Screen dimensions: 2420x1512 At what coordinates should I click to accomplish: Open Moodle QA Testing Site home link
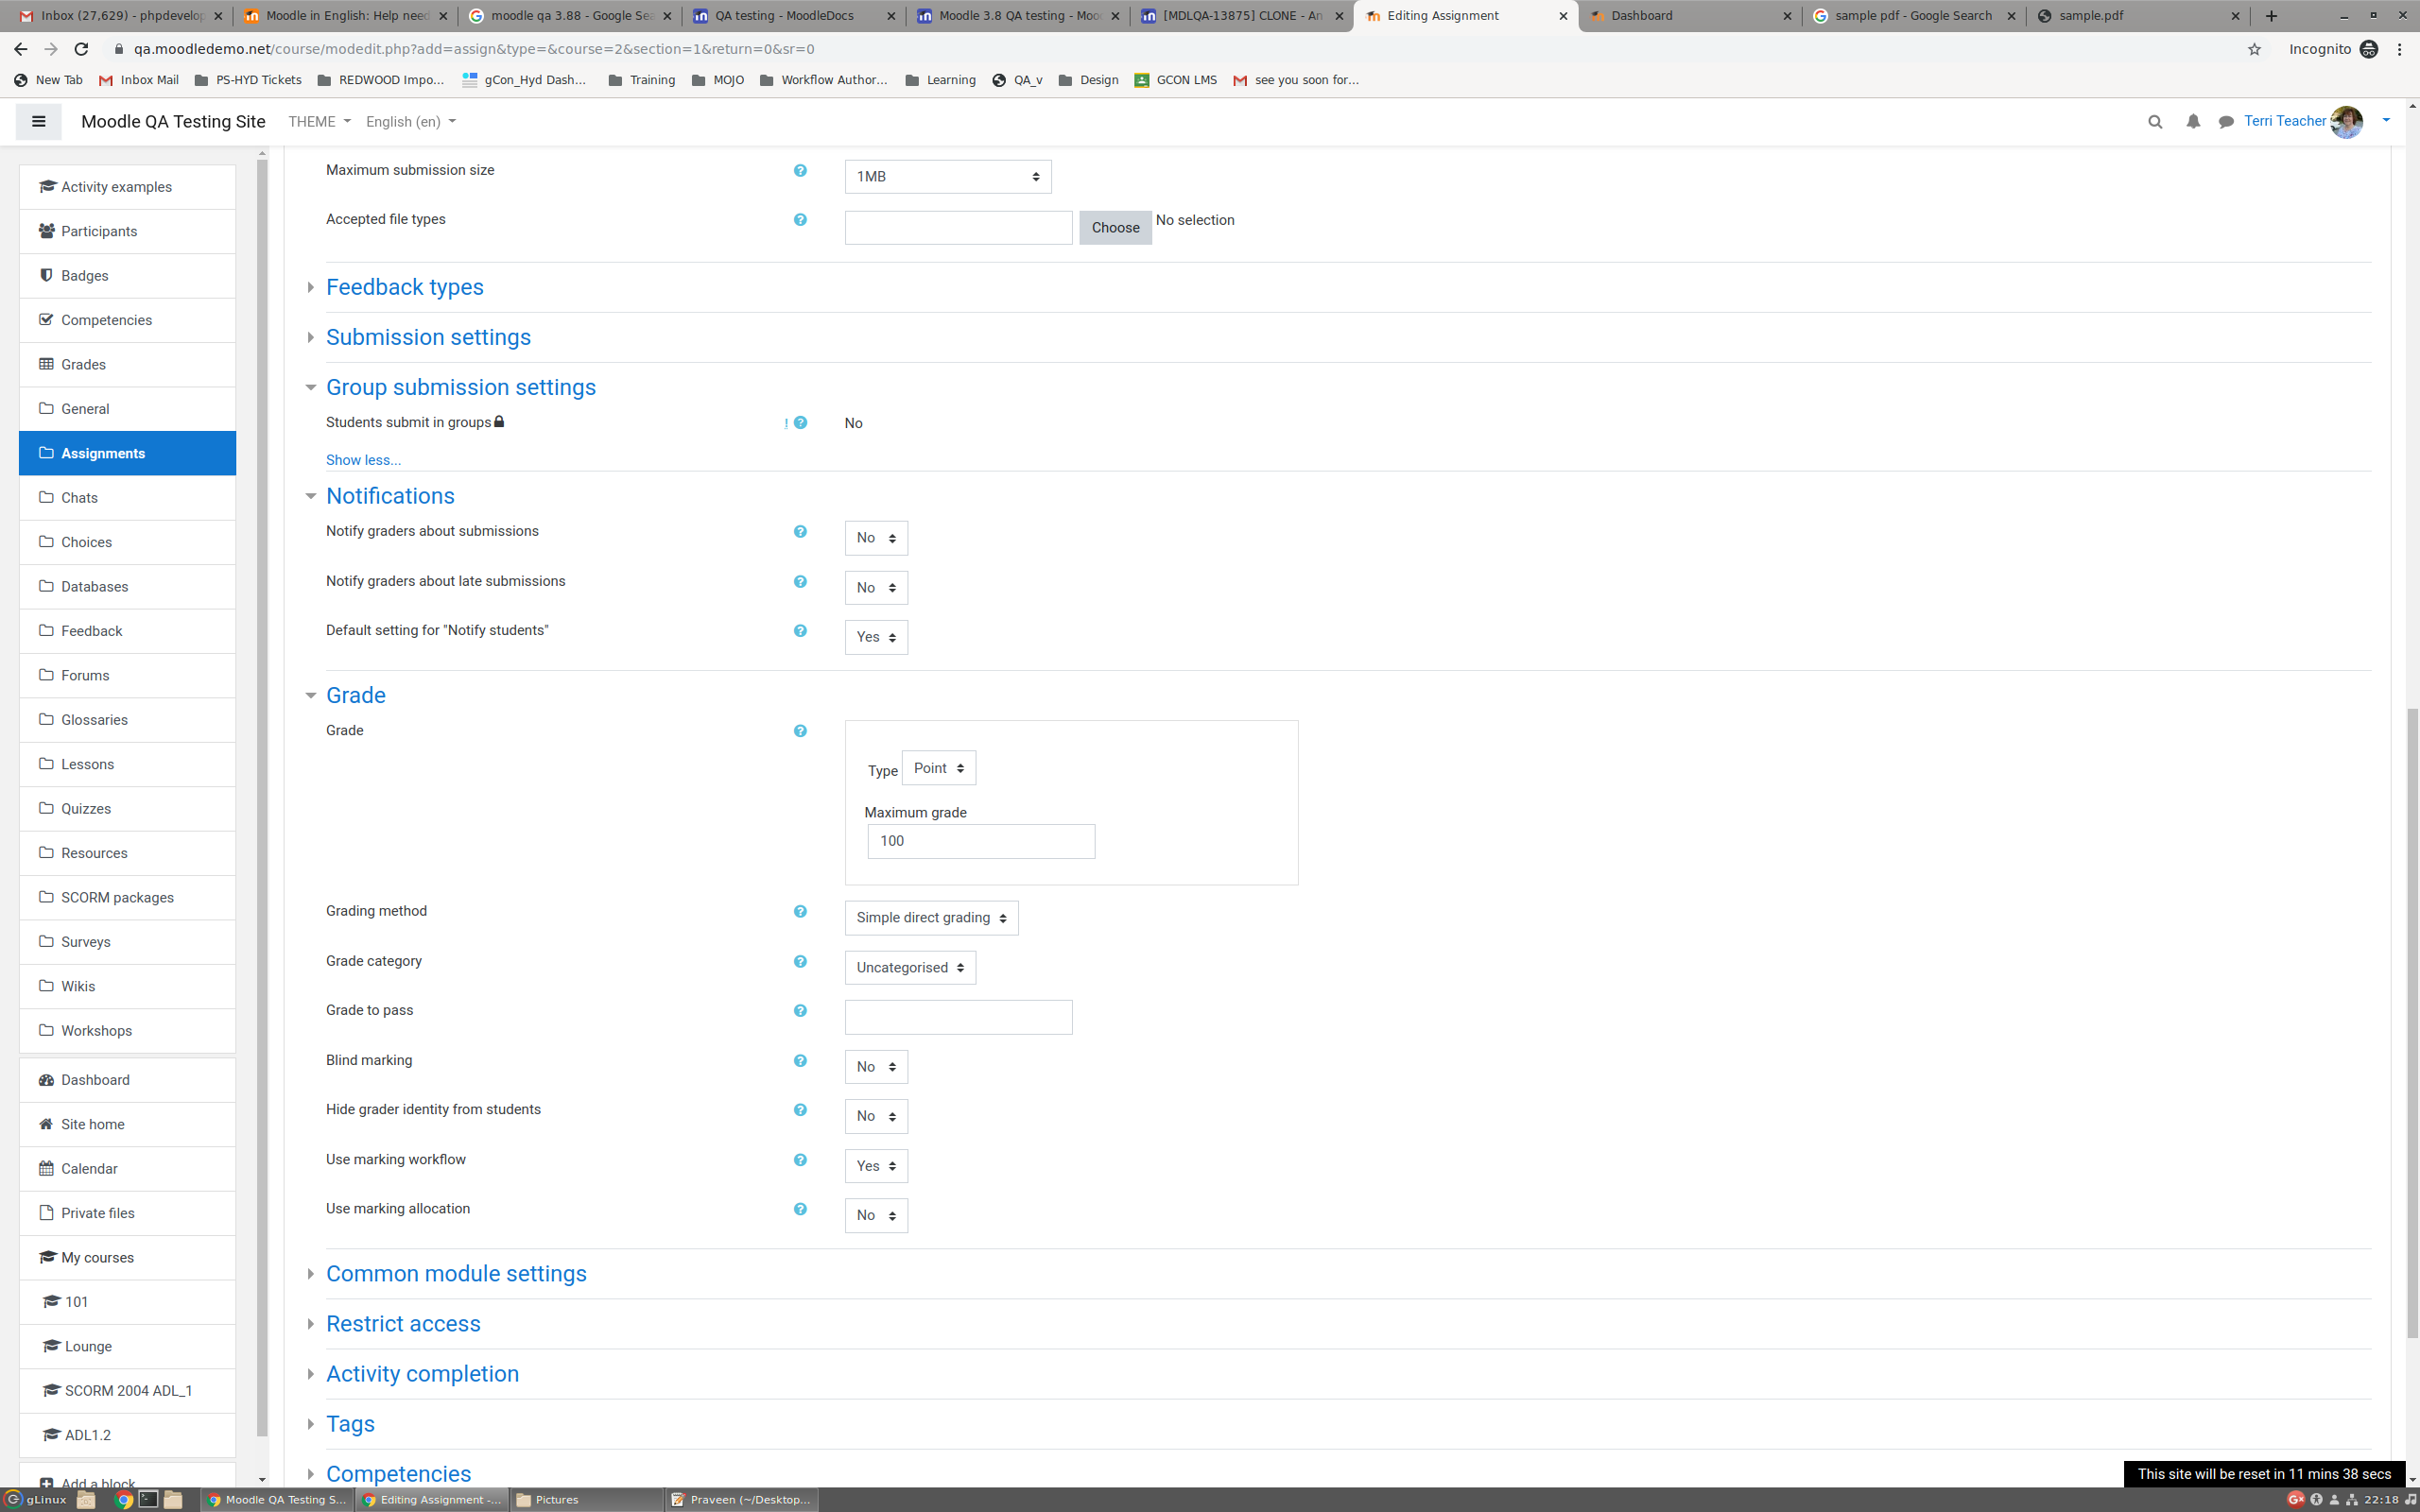click(x=173, y=122)
